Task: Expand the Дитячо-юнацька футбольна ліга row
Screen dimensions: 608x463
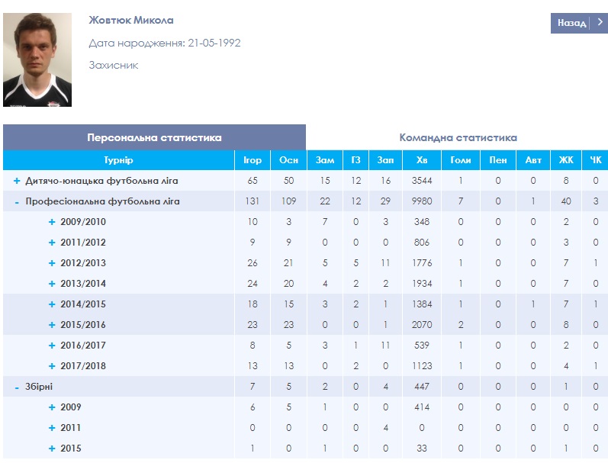Action: pos(17,181)
